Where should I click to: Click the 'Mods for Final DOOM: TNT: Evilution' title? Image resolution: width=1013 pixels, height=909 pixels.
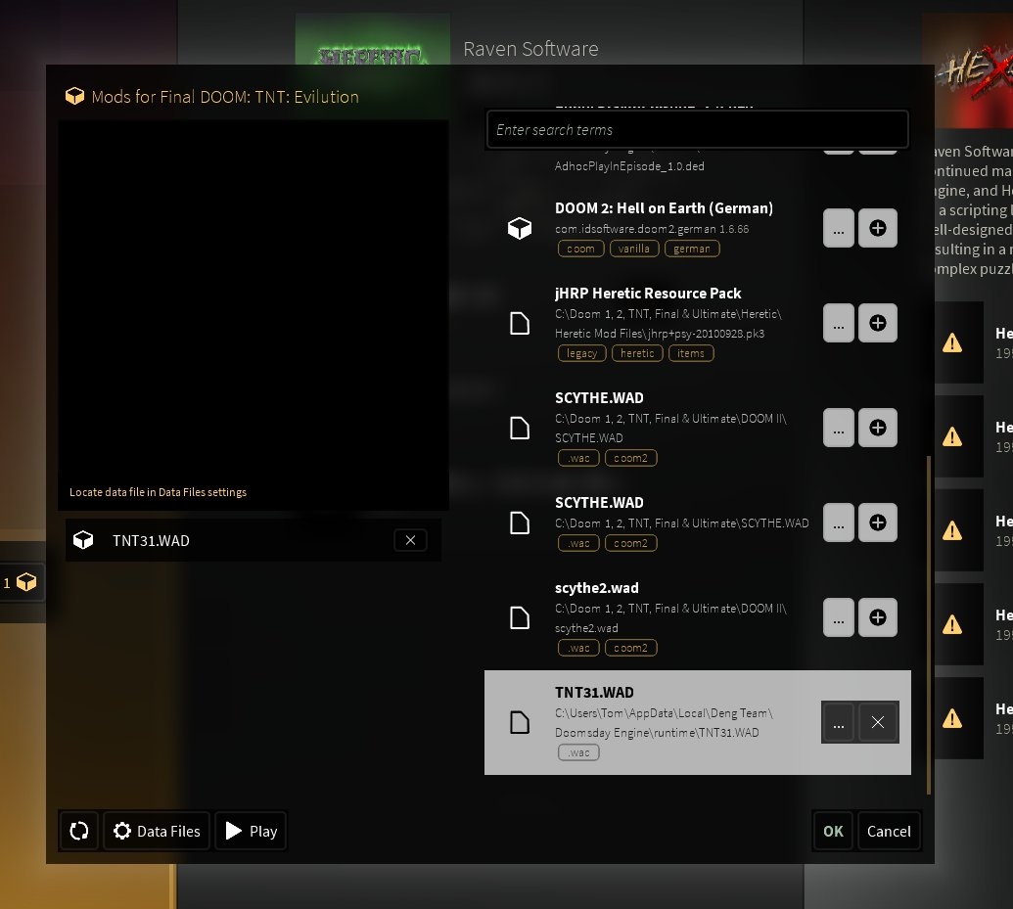(225, 97)
